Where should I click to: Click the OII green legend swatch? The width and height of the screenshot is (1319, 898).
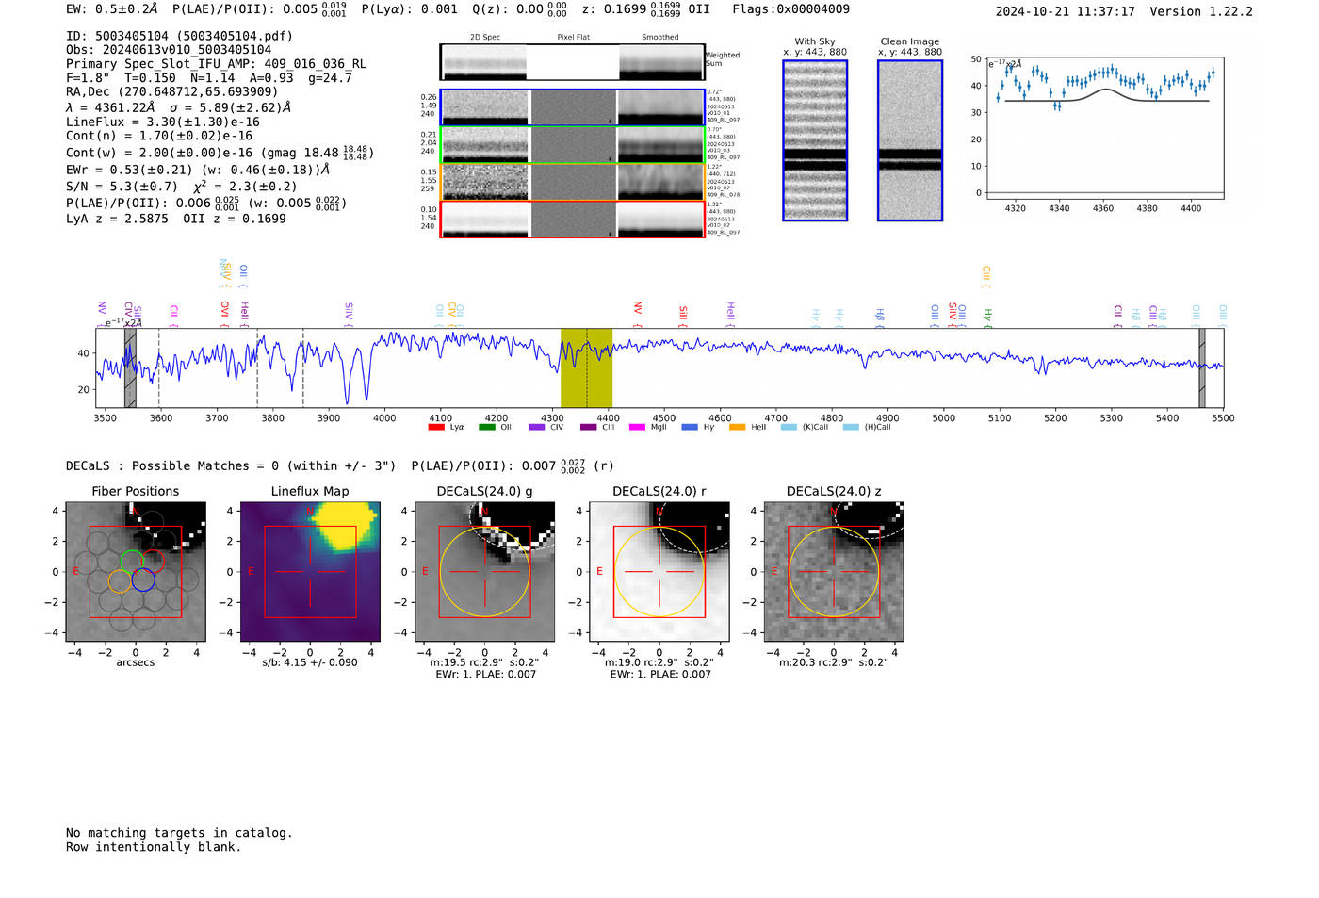click(x=486, y=427)
